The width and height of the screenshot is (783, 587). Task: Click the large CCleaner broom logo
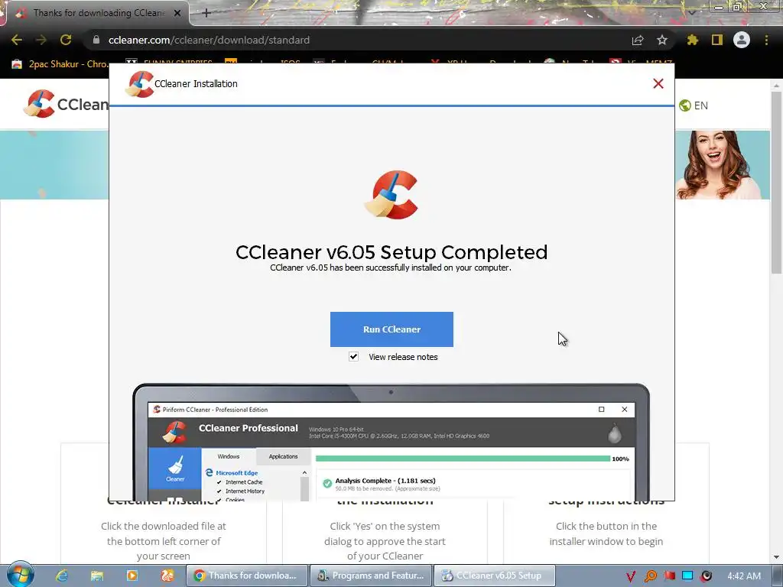391,195
